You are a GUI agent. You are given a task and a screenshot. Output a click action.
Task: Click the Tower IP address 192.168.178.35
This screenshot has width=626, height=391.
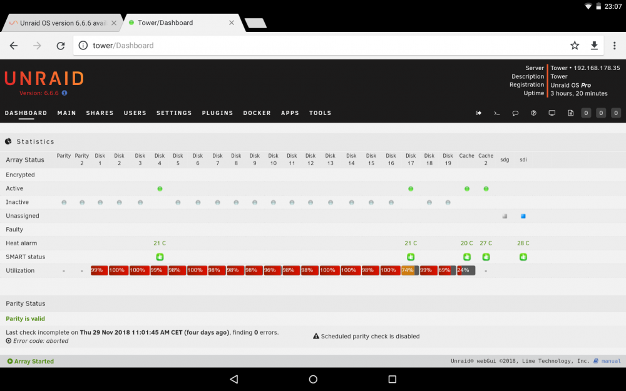tap(597, 68)
